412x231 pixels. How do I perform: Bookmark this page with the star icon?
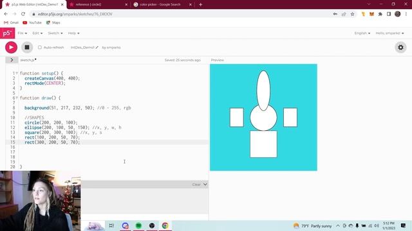352,14
